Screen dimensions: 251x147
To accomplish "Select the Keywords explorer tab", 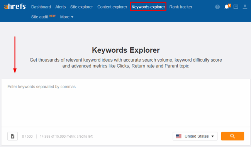I will (x=148, y=7).
